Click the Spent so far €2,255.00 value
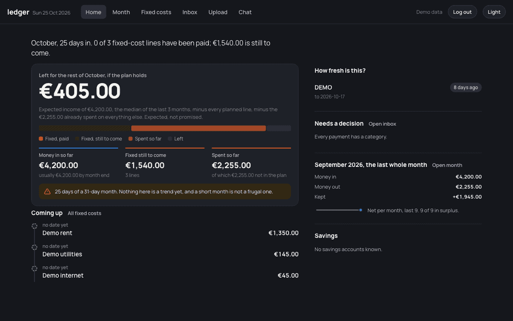This screenshot has height=321, width=513. pyautogui.click(x=231, y=166)
